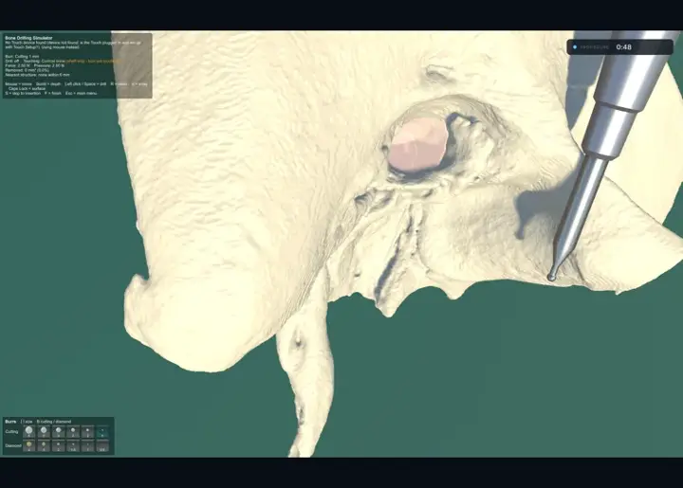Click the orange warning text in info panel
Screen dimensions: 683x488
click(x=92, y=62)
